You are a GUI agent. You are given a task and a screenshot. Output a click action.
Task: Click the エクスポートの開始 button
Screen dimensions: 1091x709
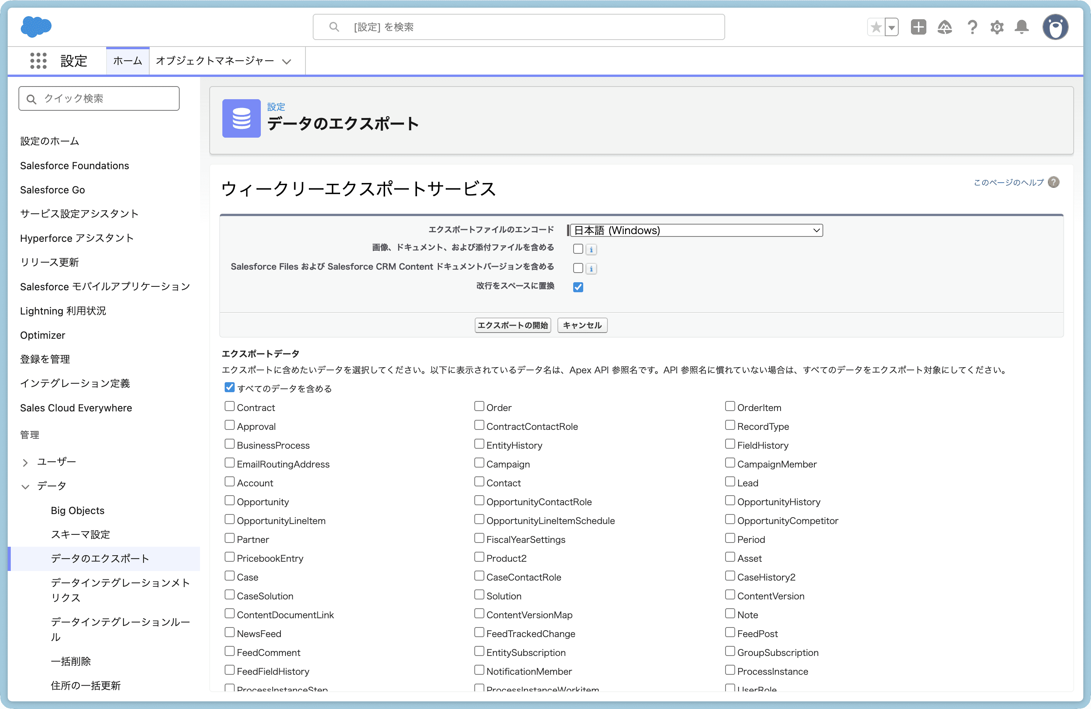coord(512,325)
